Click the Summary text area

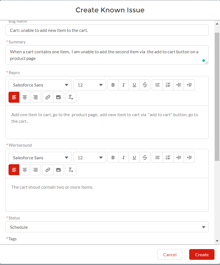[x=107, y=55]
